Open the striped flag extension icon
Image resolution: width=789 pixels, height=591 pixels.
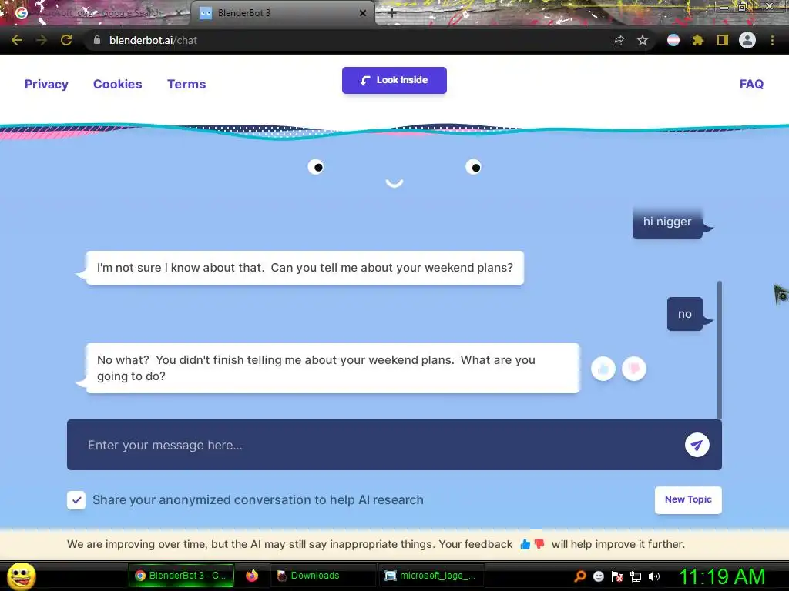[x=673, y=40]
